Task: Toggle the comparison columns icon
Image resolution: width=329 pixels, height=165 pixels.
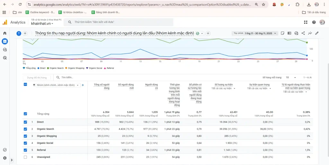Action: click(289, 33)
